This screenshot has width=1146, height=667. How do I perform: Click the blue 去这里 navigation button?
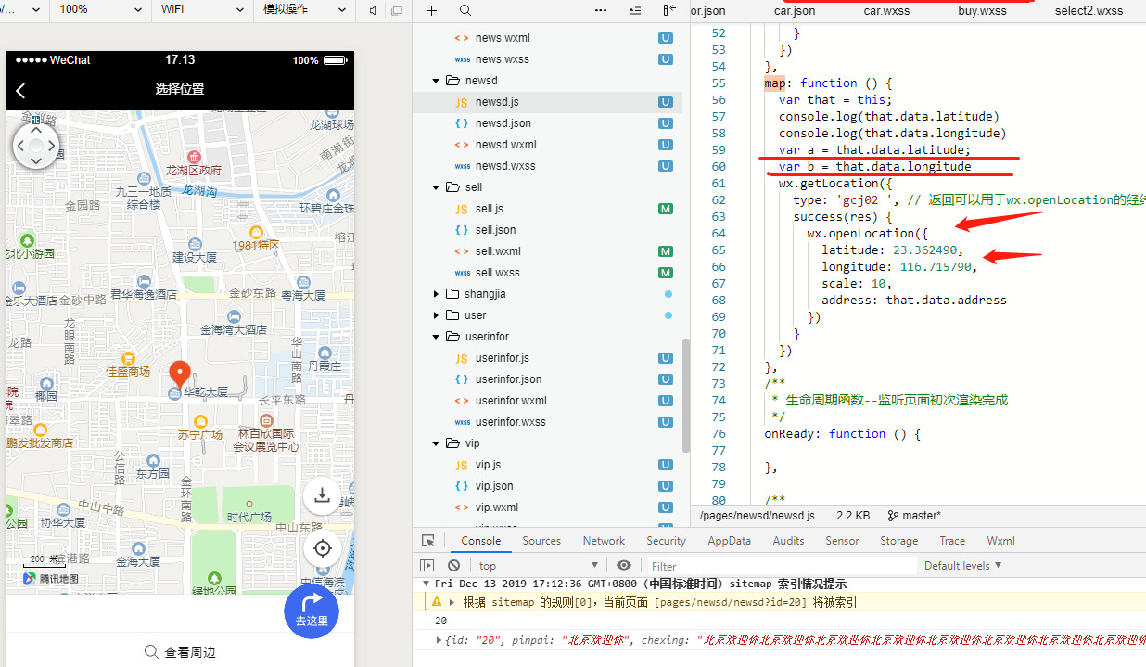[x=312, y=611]
